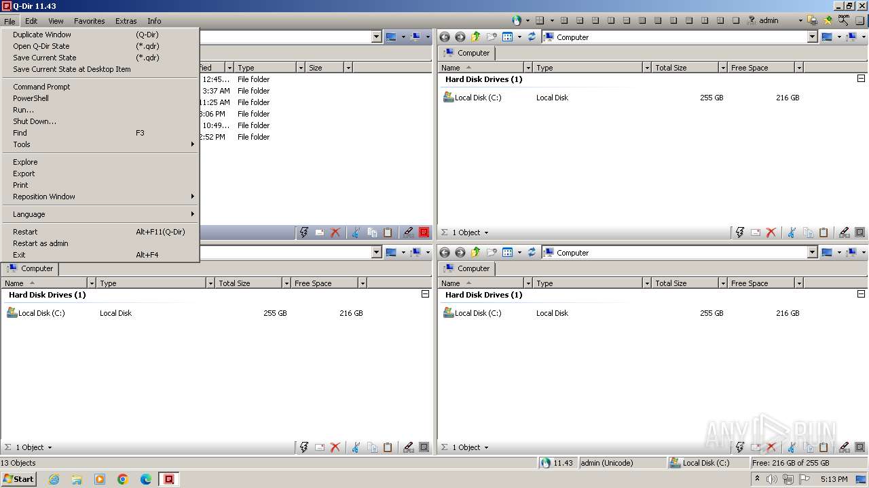Open the Edit menu
This screenshot has height=488, width=869.
(x=31, y=21)
